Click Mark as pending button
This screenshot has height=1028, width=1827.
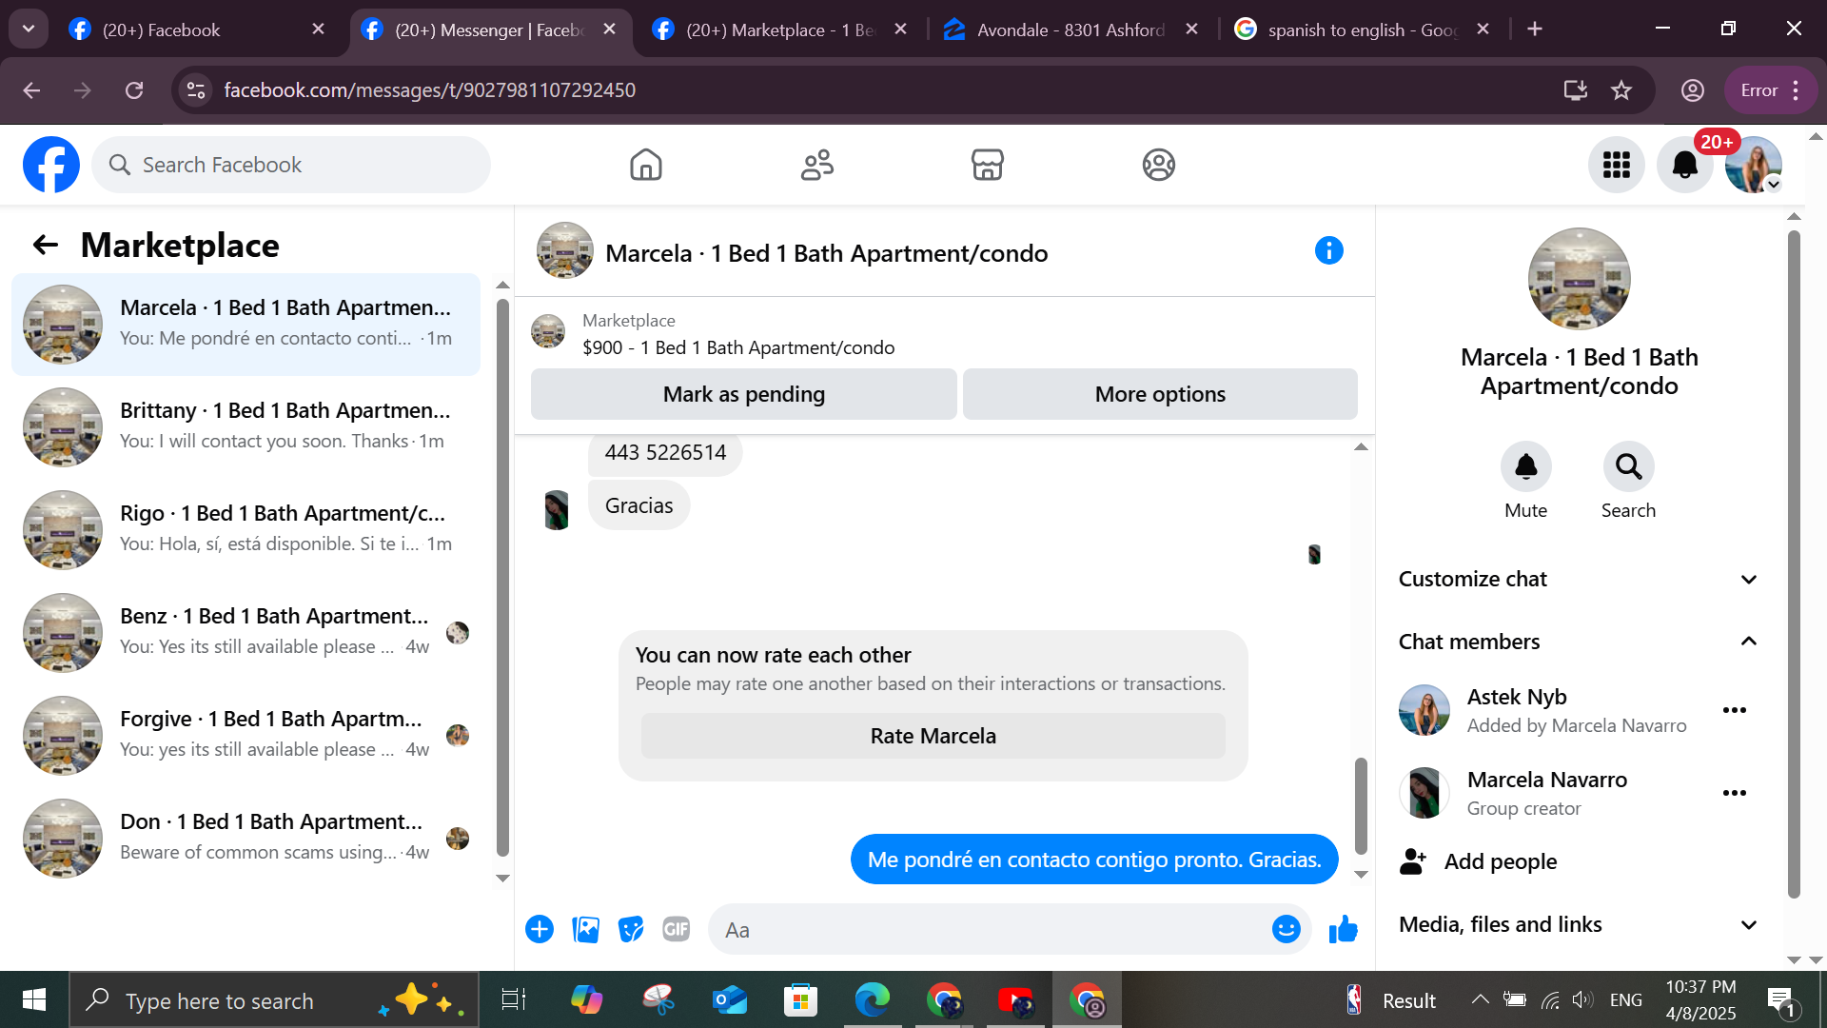(x=743, y=394)
